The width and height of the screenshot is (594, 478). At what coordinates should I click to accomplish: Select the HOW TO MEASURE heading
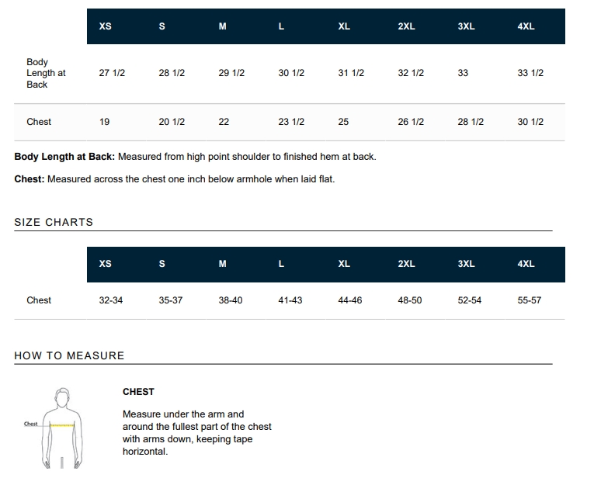[69, 355]
